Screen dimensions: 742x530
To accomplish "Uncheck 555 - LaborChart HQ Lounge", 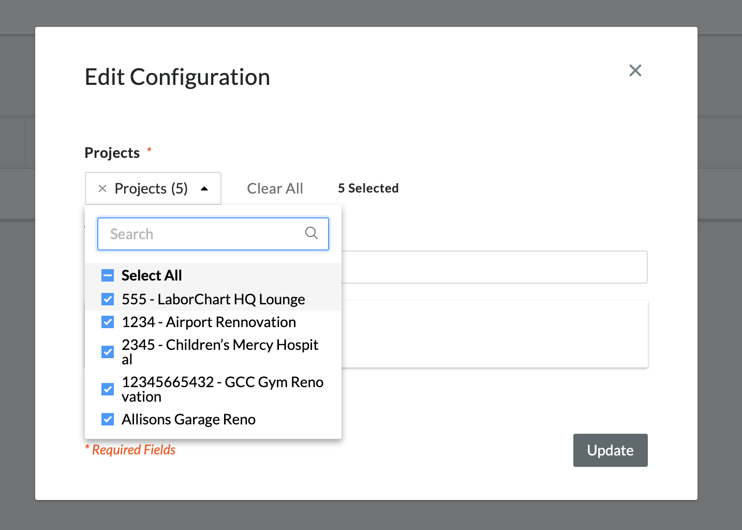I will point(108,299).
